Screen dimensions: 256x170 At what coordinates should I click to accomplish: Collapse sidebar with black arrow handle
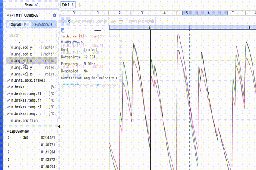point(59,127)
